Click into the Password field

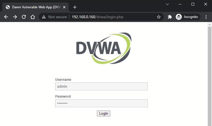point(101,103)
